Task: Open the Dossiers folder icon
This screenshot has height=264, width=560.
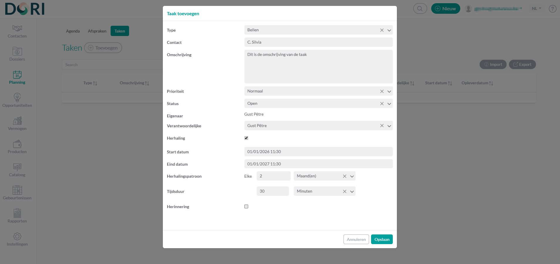Action: coord(17,52)
